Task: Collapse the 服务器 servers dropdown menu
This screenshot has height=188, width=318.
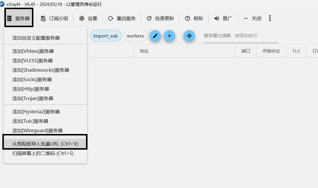Action: coord(19,18)
